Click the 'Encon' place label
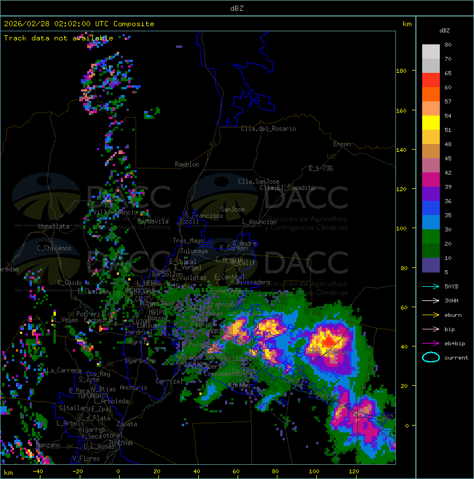 [x=342, y=144]
